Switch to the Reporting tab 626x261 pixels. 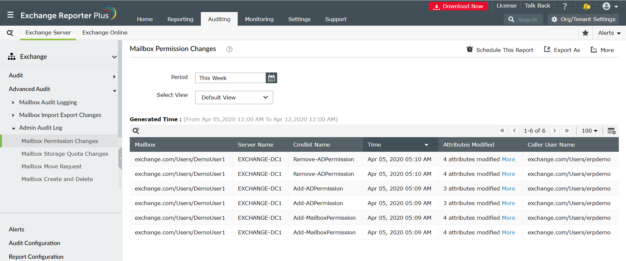coord(180,19)
